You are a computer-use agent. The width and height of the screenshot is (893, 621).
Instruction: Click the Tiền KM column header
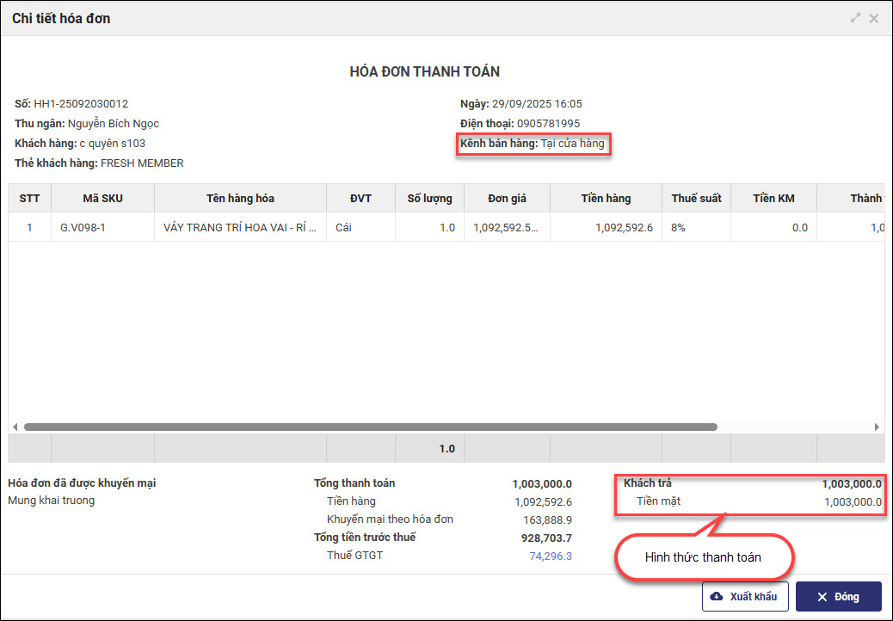point(773,199)
